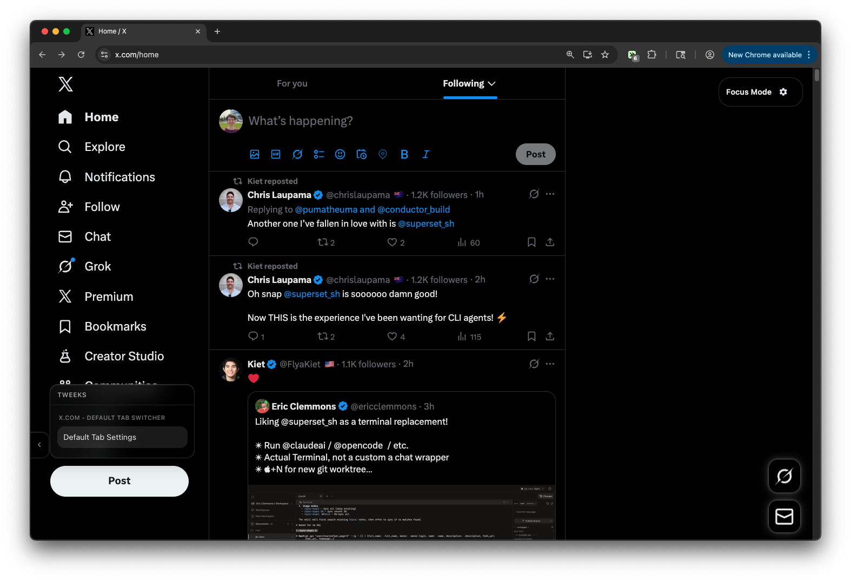The image size is (851, 580).
Task: Tag location with the pin icon
Action: pos(383,154)
